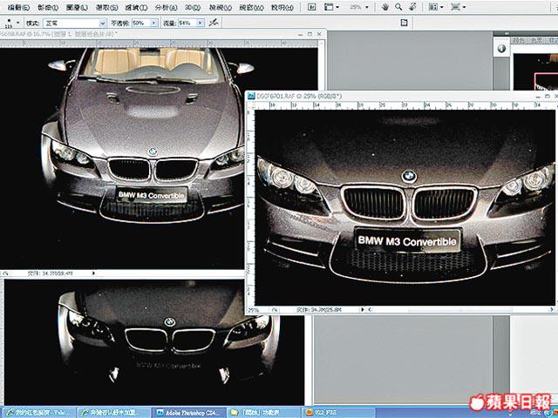Enable the airbrush icon in the options bar
Image resolution: width=558 pixels, height=418 pixels.
point(214,23)
